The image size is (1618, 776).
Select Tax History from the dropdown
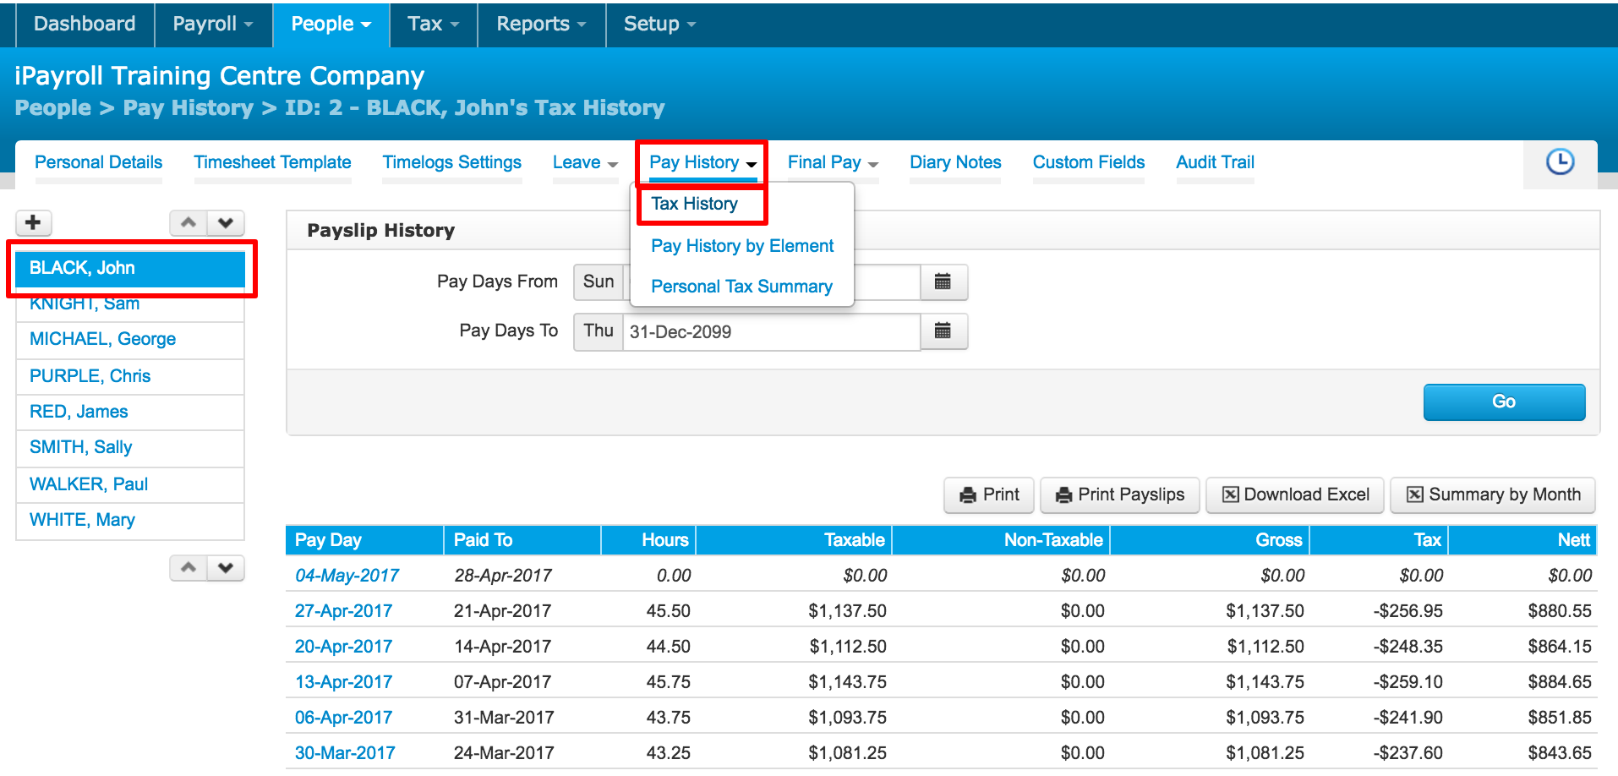(694, 204)
